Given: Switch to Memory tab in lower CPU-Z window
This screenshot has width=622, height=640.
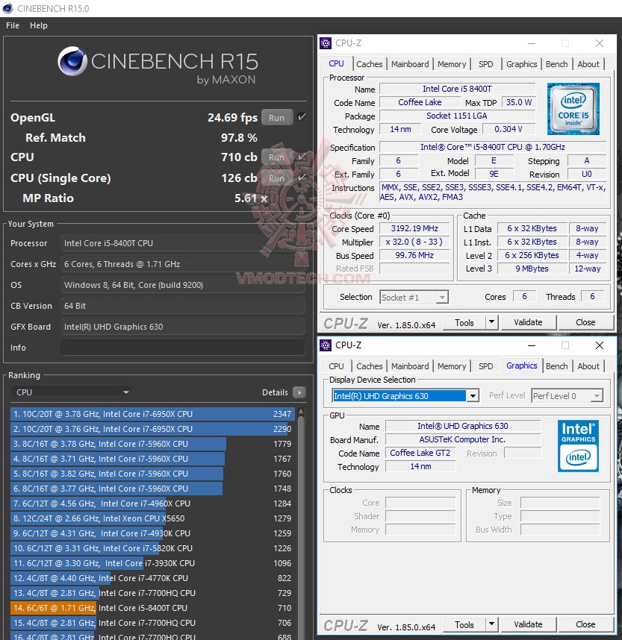Looking at the screenshot, I should point(452,366).
